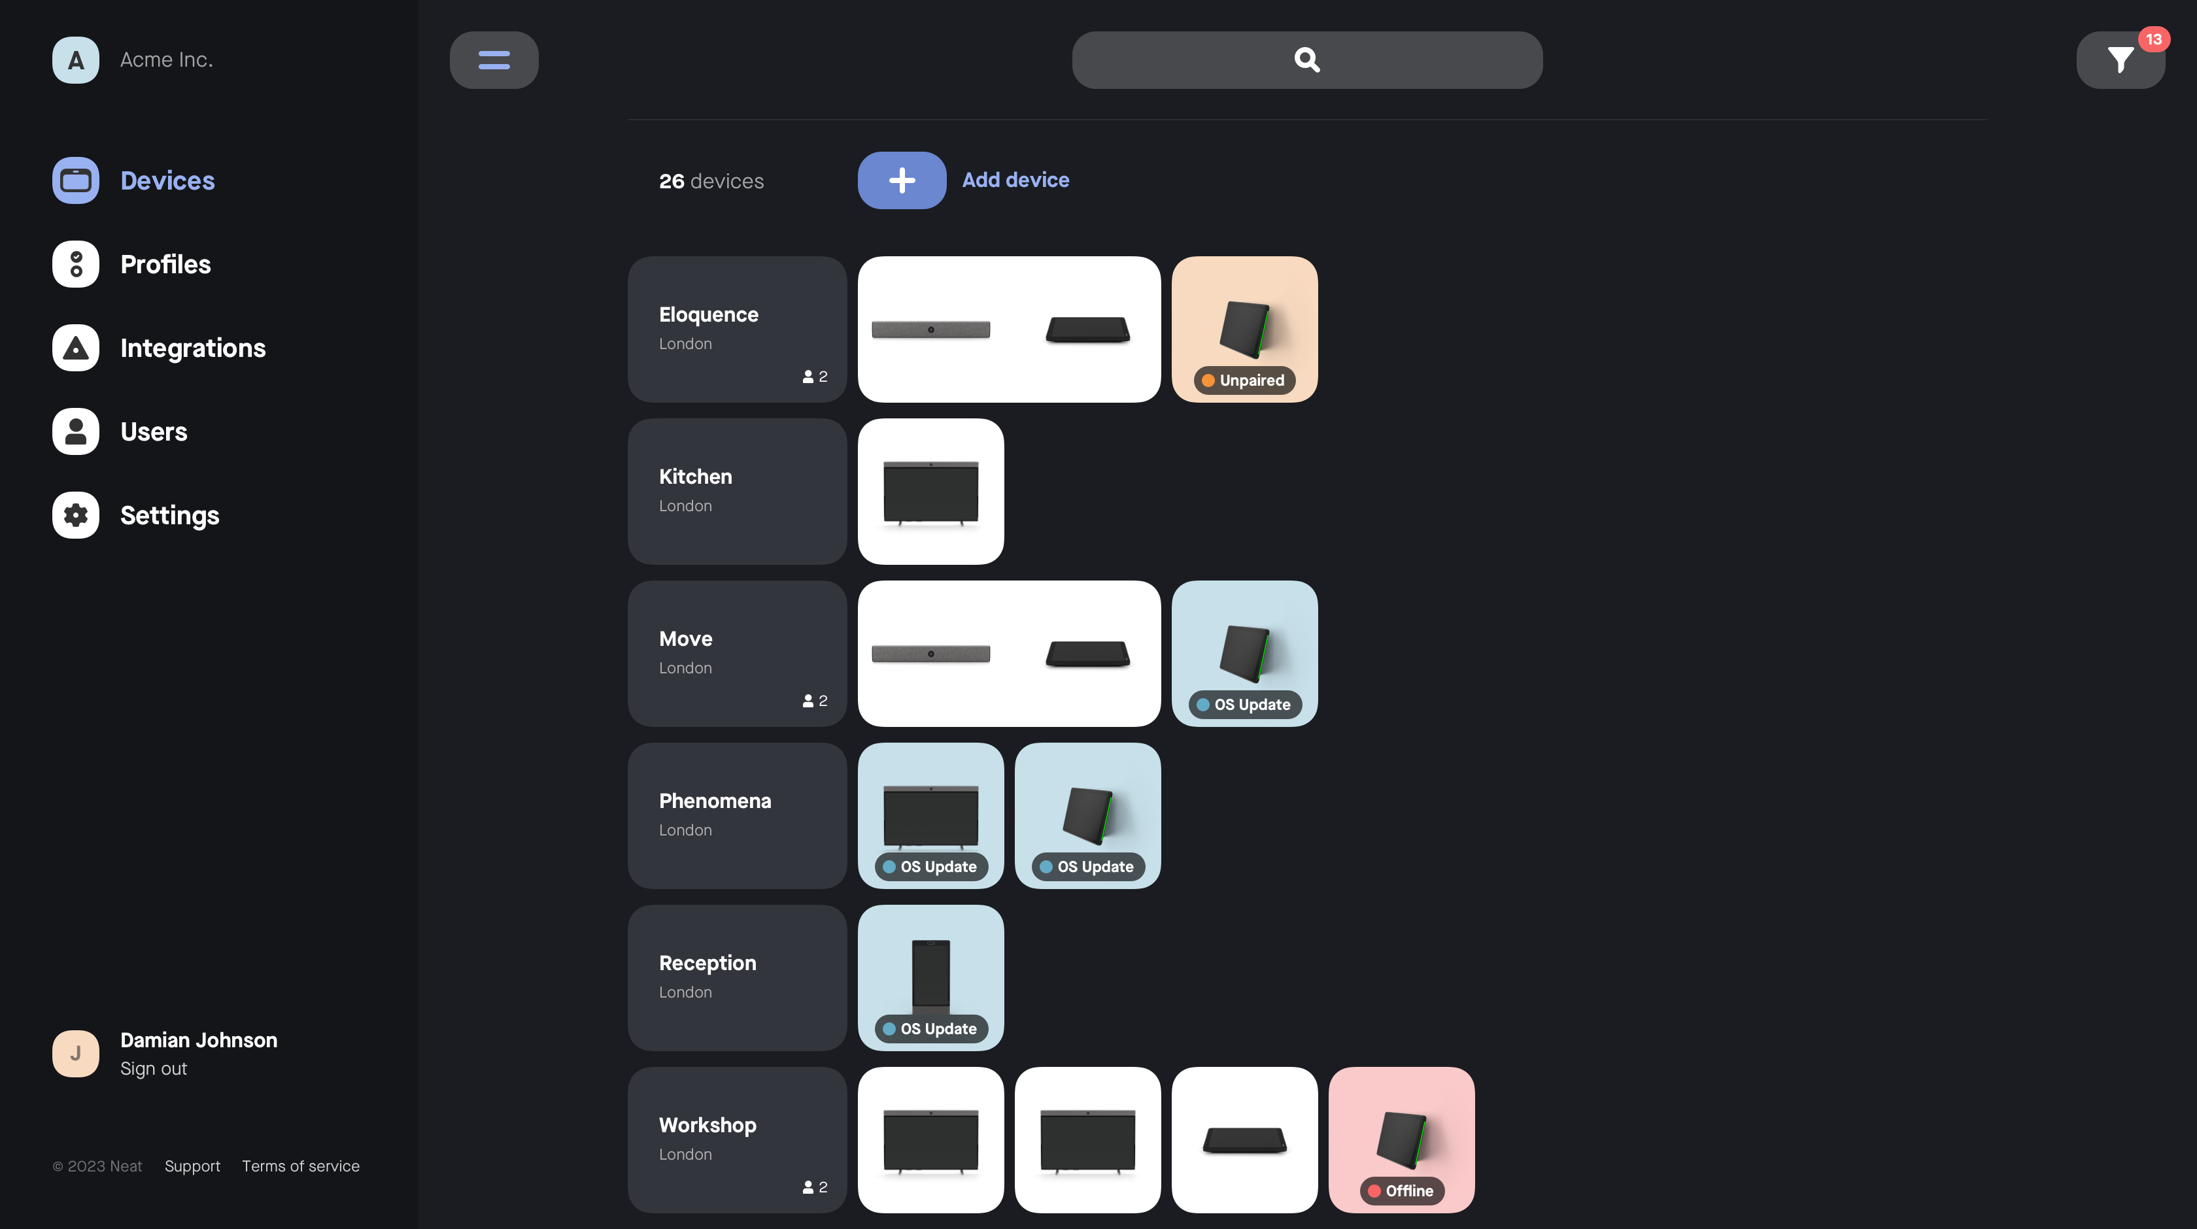
Task: Click the Sign out link
Action: pyautogui.click(x=152, y=1068)
